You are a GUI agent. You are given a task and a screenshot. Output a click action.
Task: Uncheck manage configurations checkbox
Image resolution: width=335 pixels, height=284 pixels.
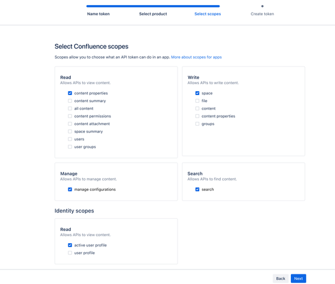coord(70,190)
